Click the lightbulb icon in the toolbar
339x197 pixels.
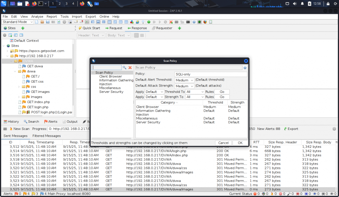(143, 22)
